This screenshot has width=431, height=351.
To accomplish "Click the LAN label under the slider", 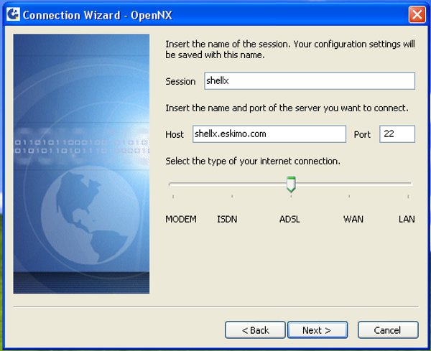I will [407, 219].
